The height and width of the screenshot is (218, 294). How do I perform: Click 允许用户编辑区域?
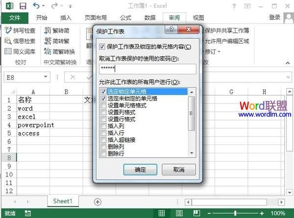226,41
